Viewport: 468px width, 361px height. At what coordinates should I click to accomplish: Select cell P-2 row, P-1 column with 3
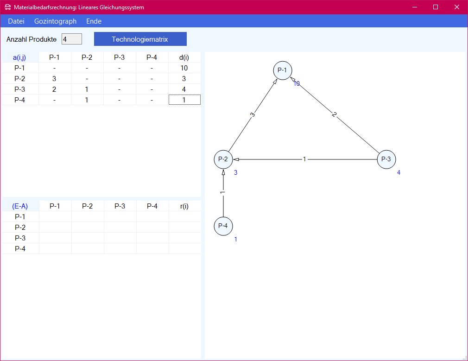(x=55, y=79)
